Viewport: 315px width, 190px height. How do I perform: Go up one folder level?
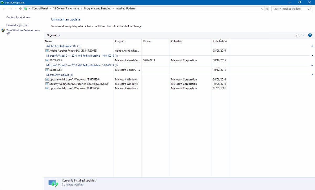(x=20, y=9)
